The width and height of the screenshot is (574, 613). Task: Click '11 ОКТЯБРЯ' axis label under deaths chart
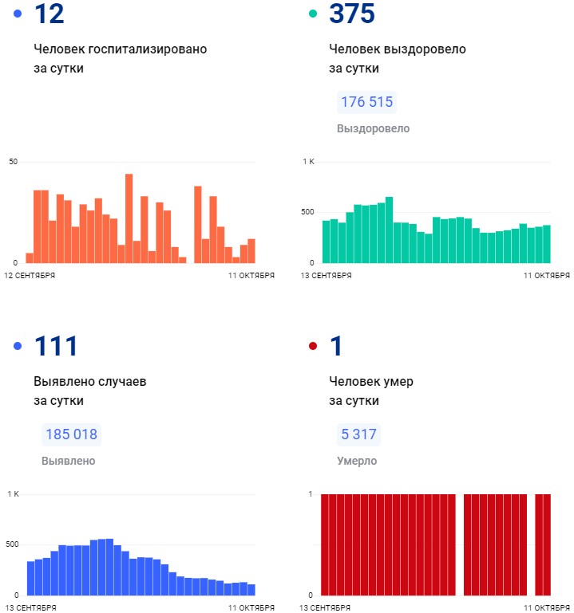pos(547,608)
